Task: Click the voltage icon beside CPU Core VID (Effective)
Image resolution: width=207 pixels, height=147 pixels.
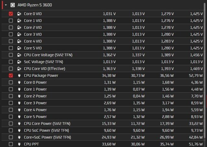Action: [19, 69]
